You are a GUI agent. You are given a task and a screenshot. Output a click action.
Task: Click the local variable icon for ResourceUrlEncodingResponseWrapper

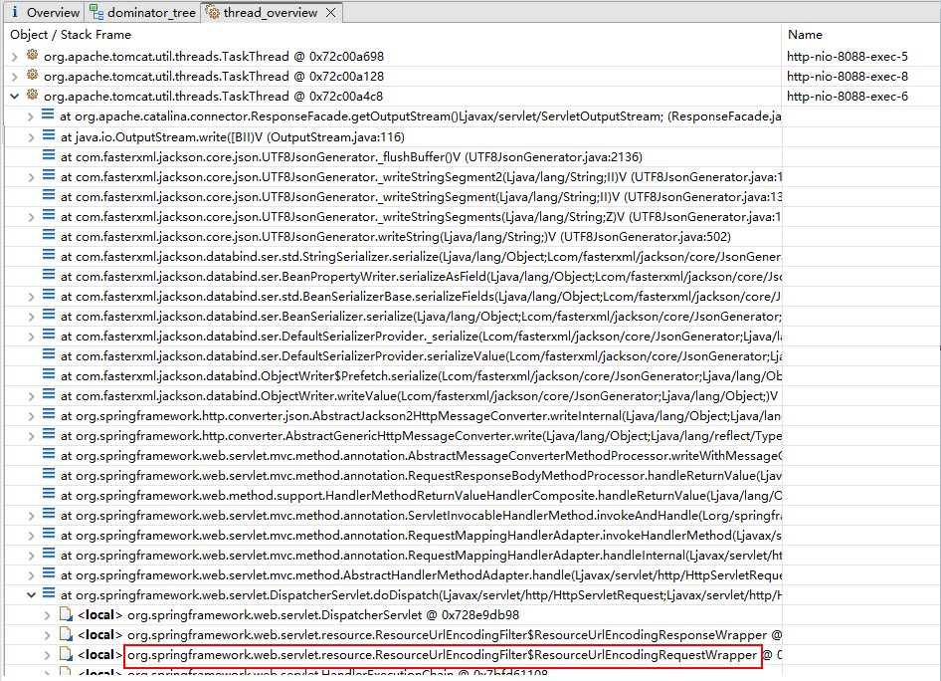pyautogui.click(x=65, y=634)
